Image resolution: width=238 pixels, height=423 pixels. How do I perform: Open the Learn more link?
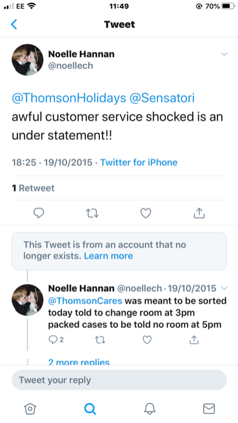point(108,256)
